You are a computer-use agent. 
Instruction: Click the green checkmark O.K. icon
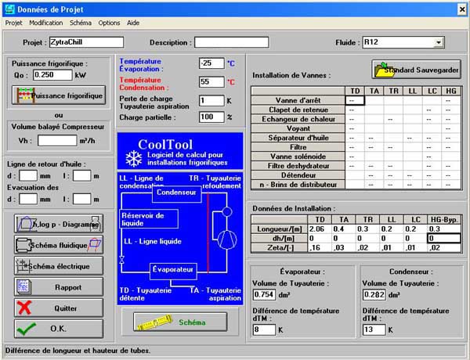[27, 329]
